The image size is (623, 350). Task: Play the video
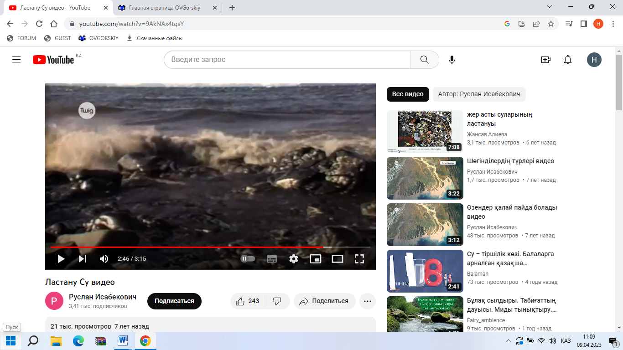(x=61, y=259)
